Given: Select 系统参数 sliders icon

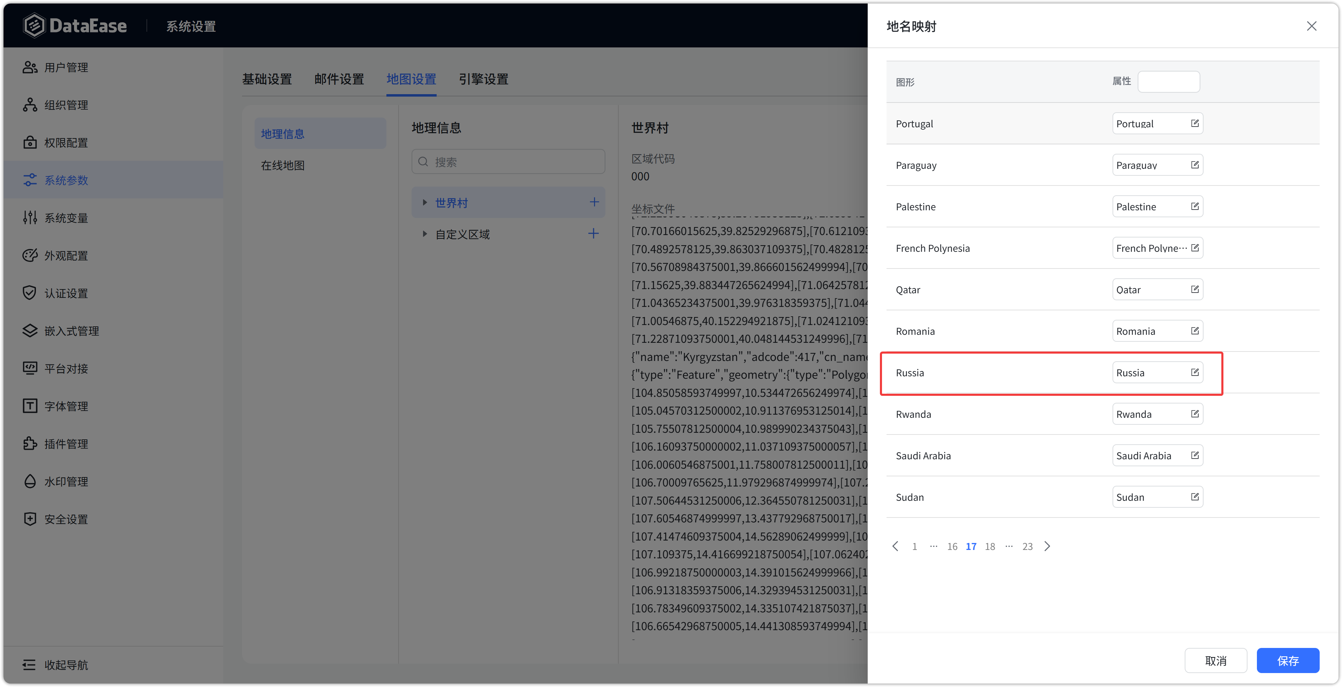Looking at the screenshot, I should [30, 180].
